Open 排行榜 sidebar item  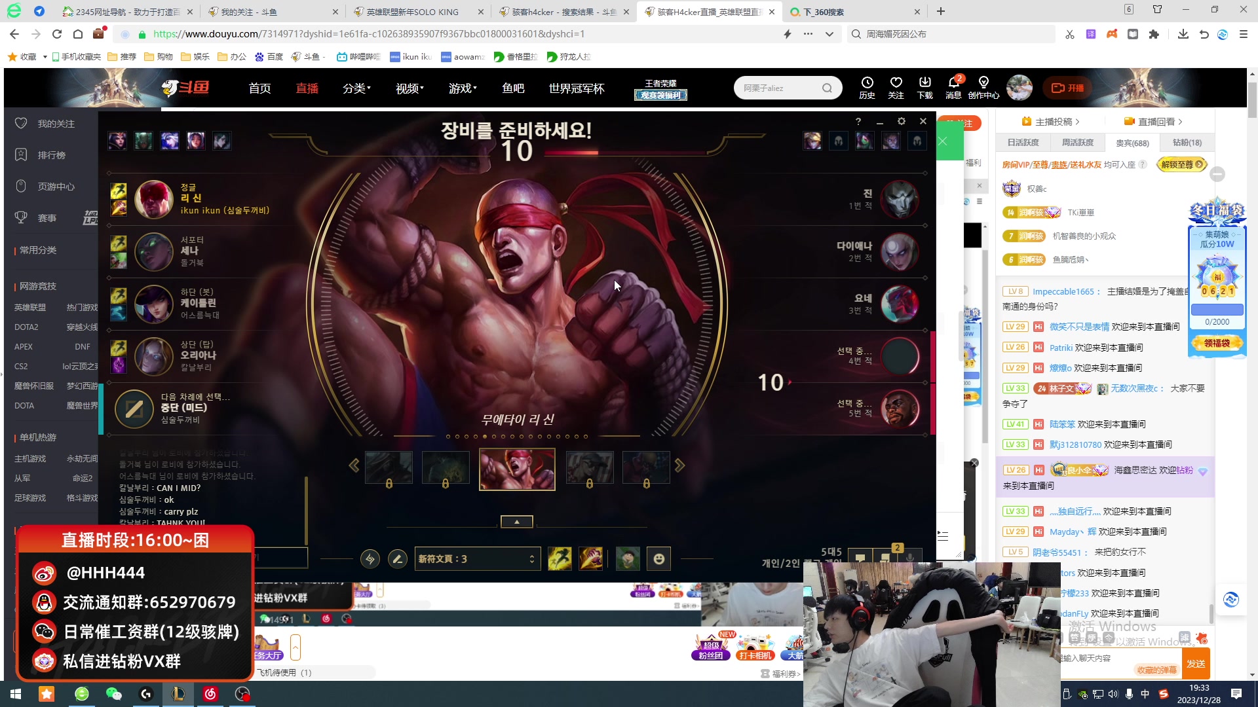tap(41, 155)
